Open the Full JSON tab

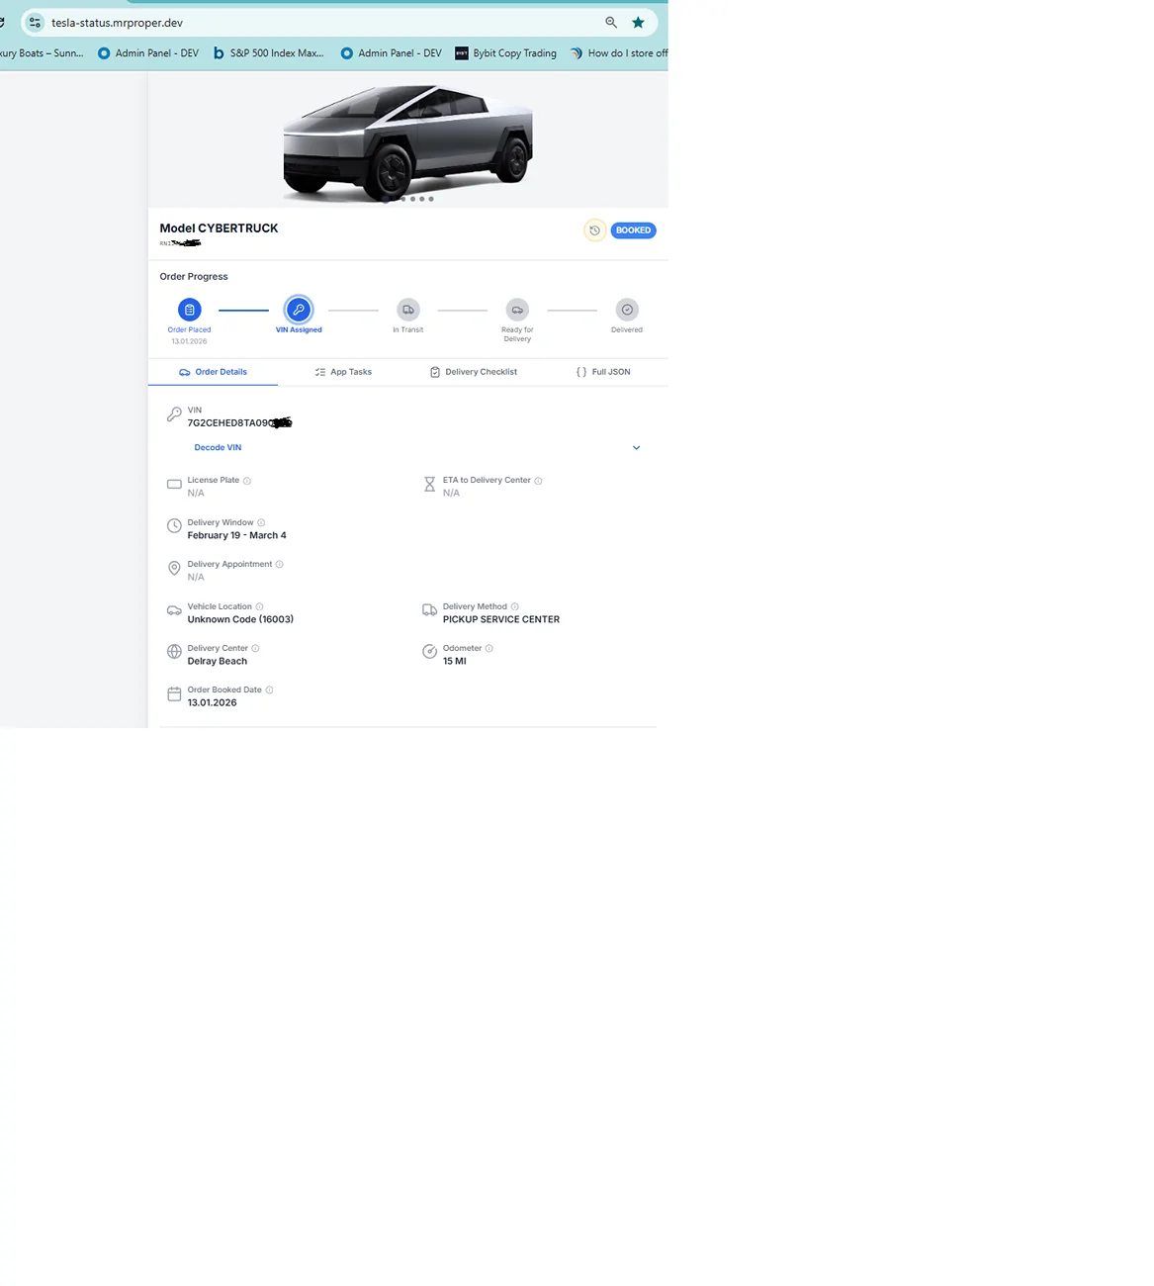coord(603,372)
